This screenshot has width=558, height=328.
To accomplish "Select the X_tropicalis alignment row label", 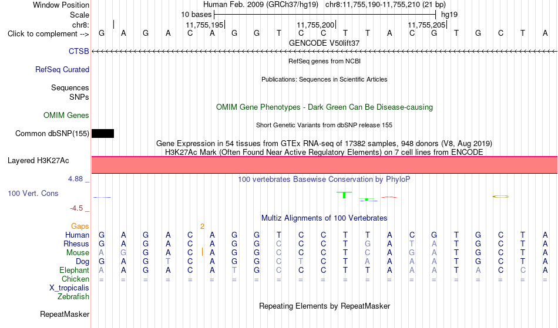I will pos(69,288).
